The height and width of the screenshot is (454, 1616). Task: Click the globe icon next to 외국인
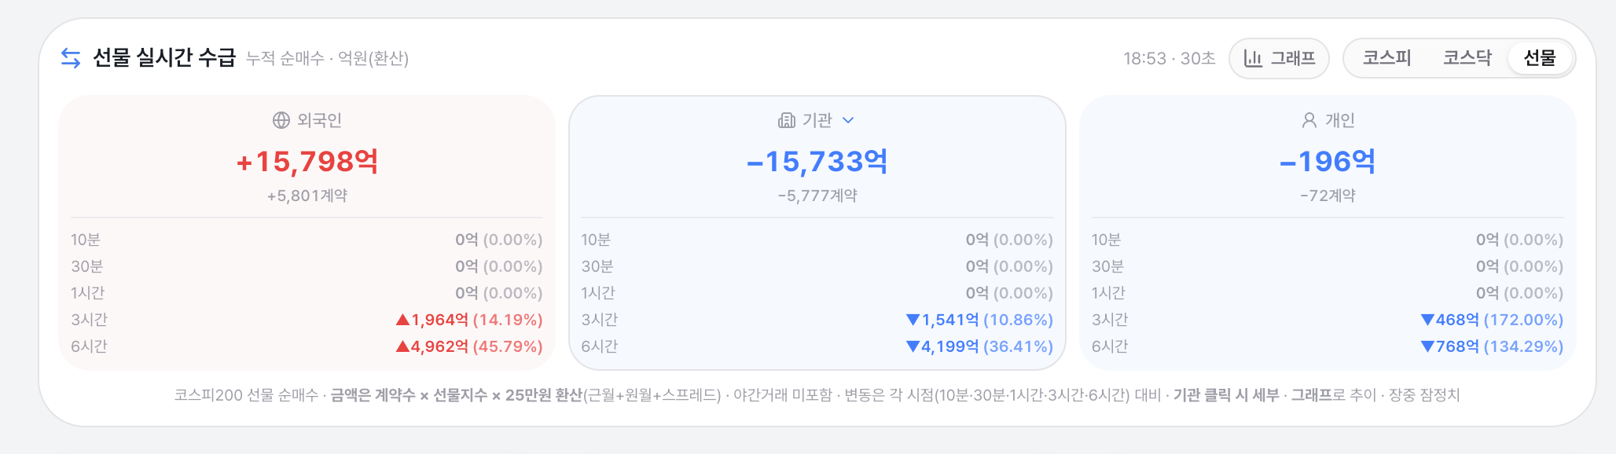click(281, 120)
